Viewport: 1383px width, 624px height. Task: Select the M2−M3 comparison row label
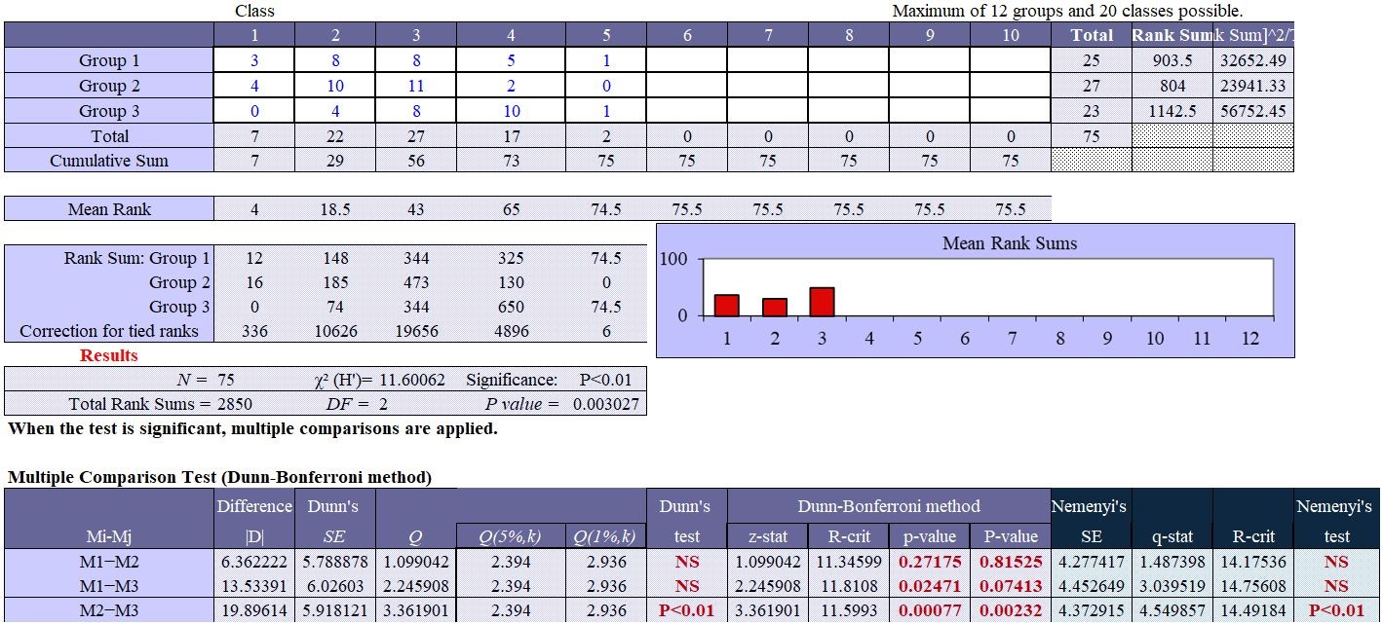(x=109, y=610)
